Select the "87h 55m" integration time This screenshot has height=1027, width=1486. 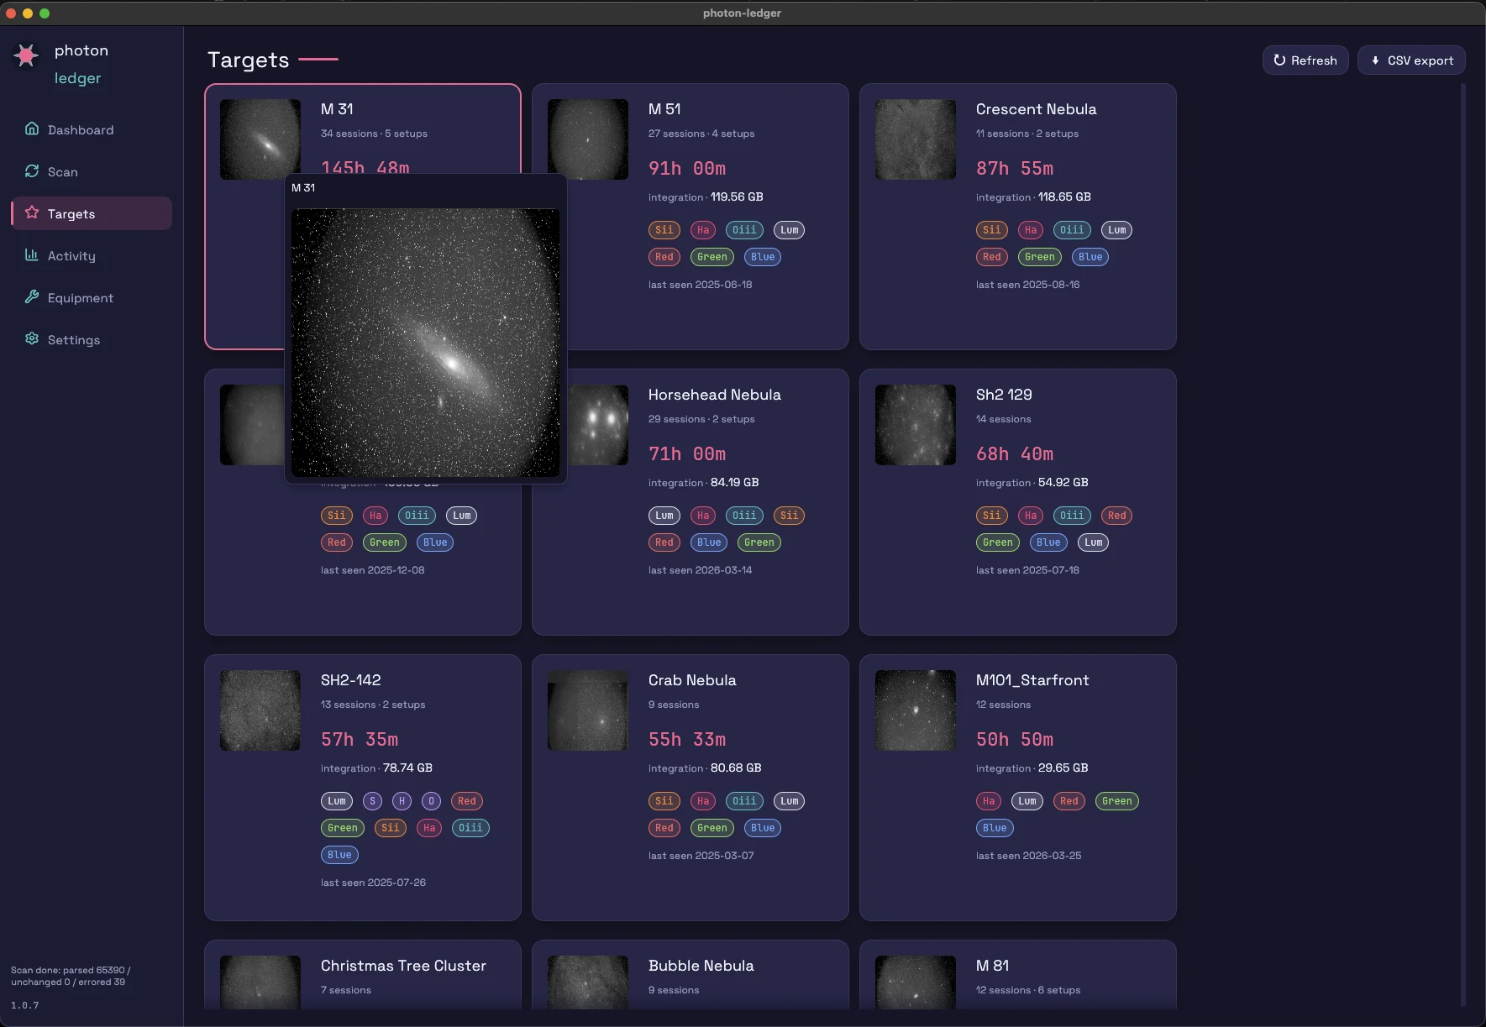click(1015, 169)
